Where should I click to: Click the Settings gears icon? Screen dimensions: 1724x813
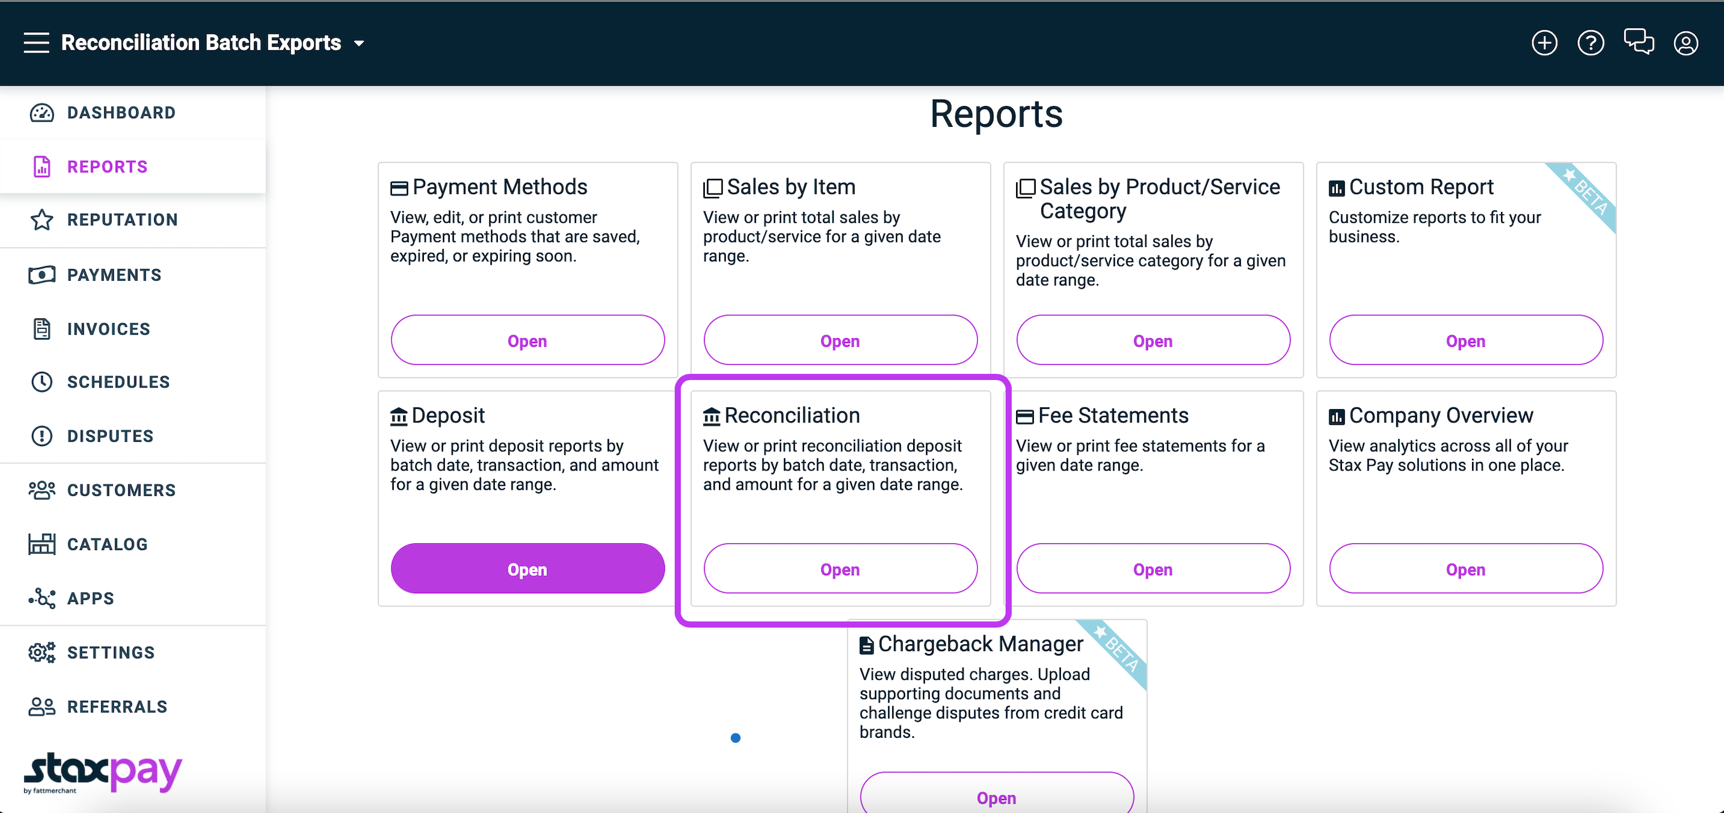[41, 652]
